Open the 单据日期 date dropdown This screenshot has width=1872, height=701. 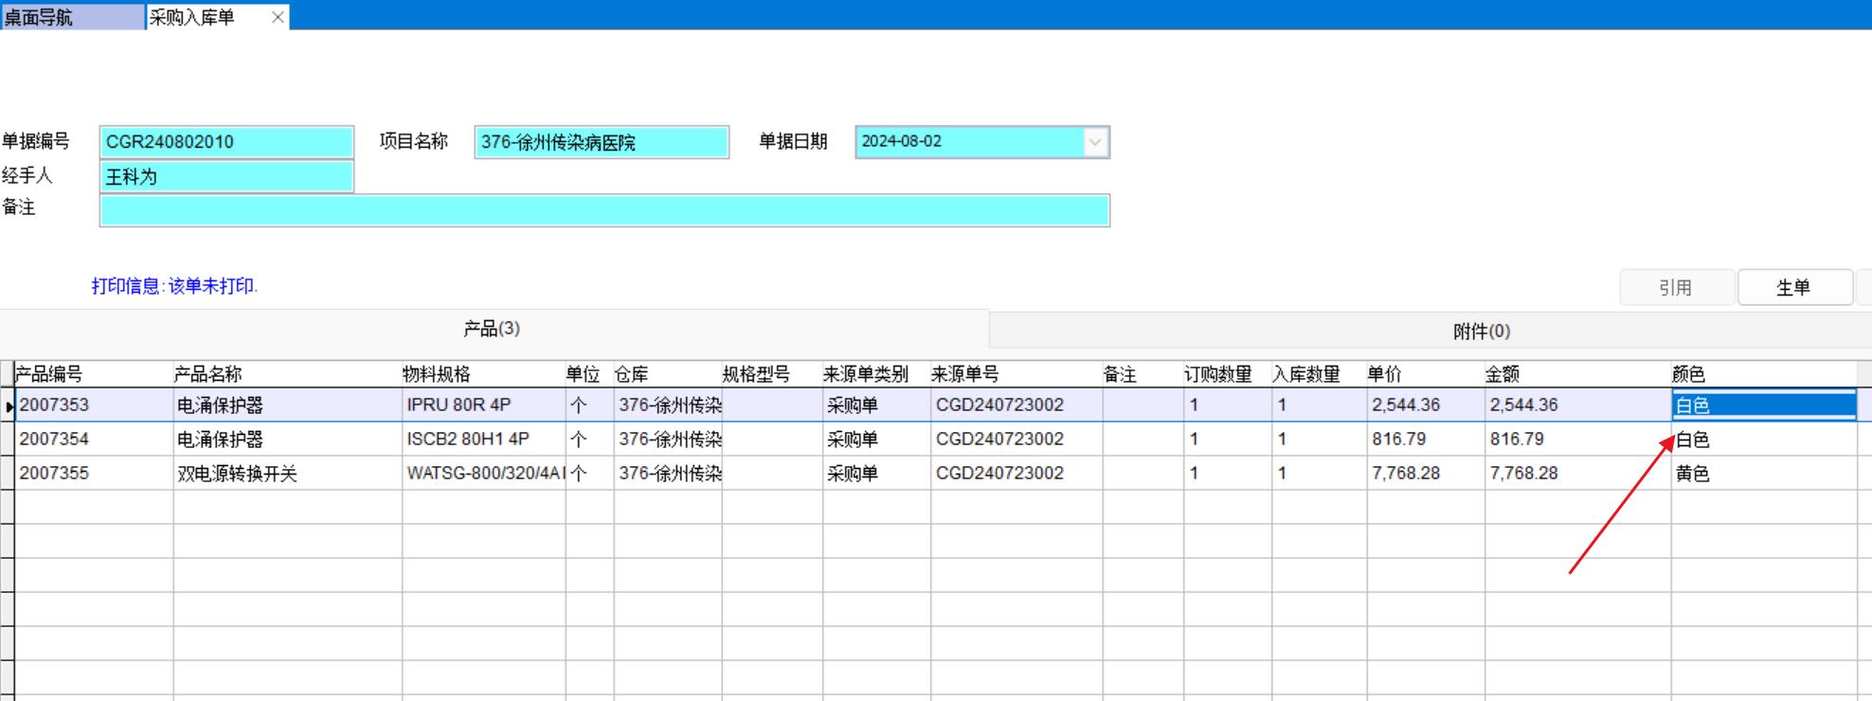[1094, 142]
